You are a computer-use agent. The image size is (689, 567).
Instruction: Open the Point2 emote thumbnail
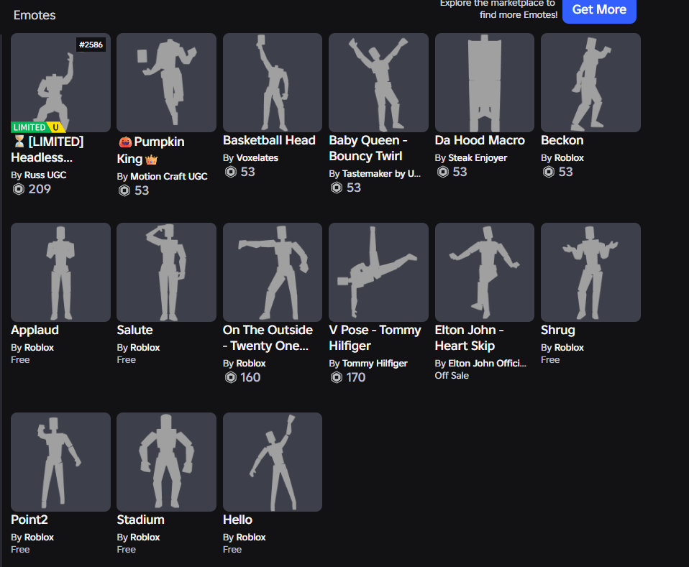click(x=60, y=462)
